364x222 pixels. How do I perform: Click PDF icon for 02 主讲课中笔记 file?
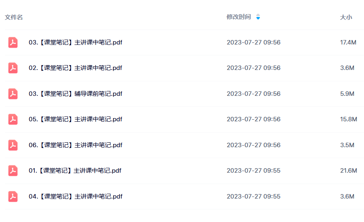[13, 68]
